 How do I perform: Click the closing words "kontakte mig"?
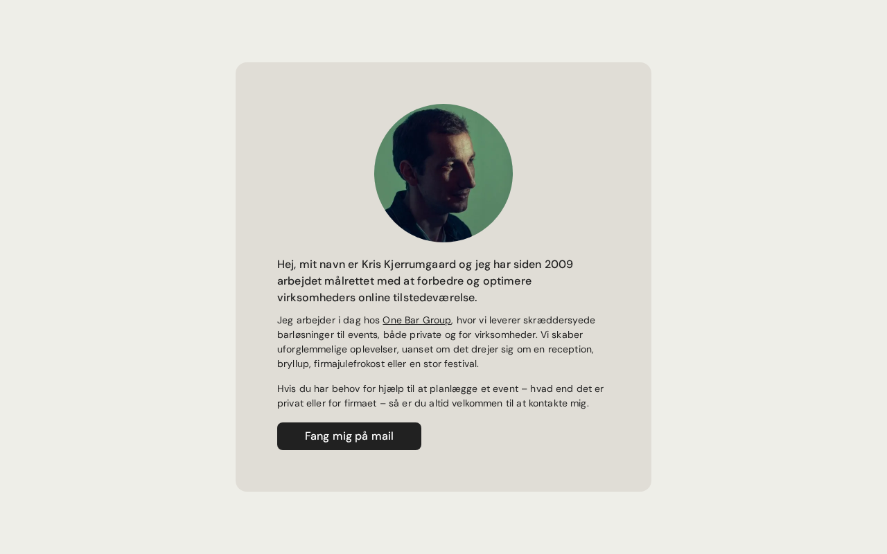point(558,403)
